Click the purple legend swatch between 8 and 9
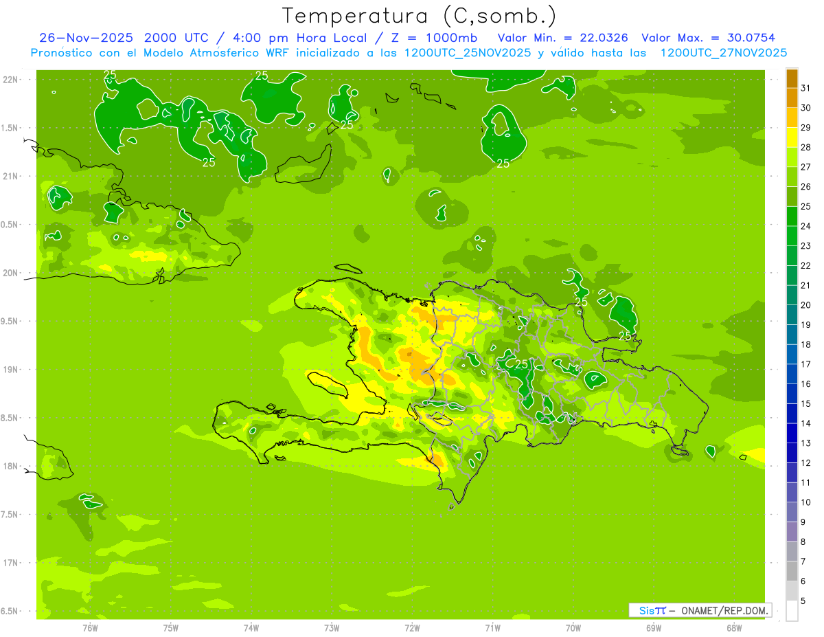This screenshot has width=824, height=637. click(792, 532)
